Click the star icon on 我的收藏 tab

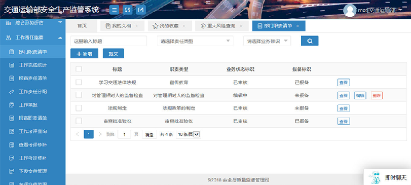[x=155, y=26]
